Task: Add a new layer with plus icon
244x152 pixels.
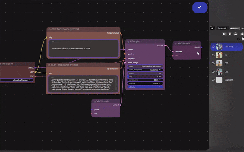Action: (238, 39)
